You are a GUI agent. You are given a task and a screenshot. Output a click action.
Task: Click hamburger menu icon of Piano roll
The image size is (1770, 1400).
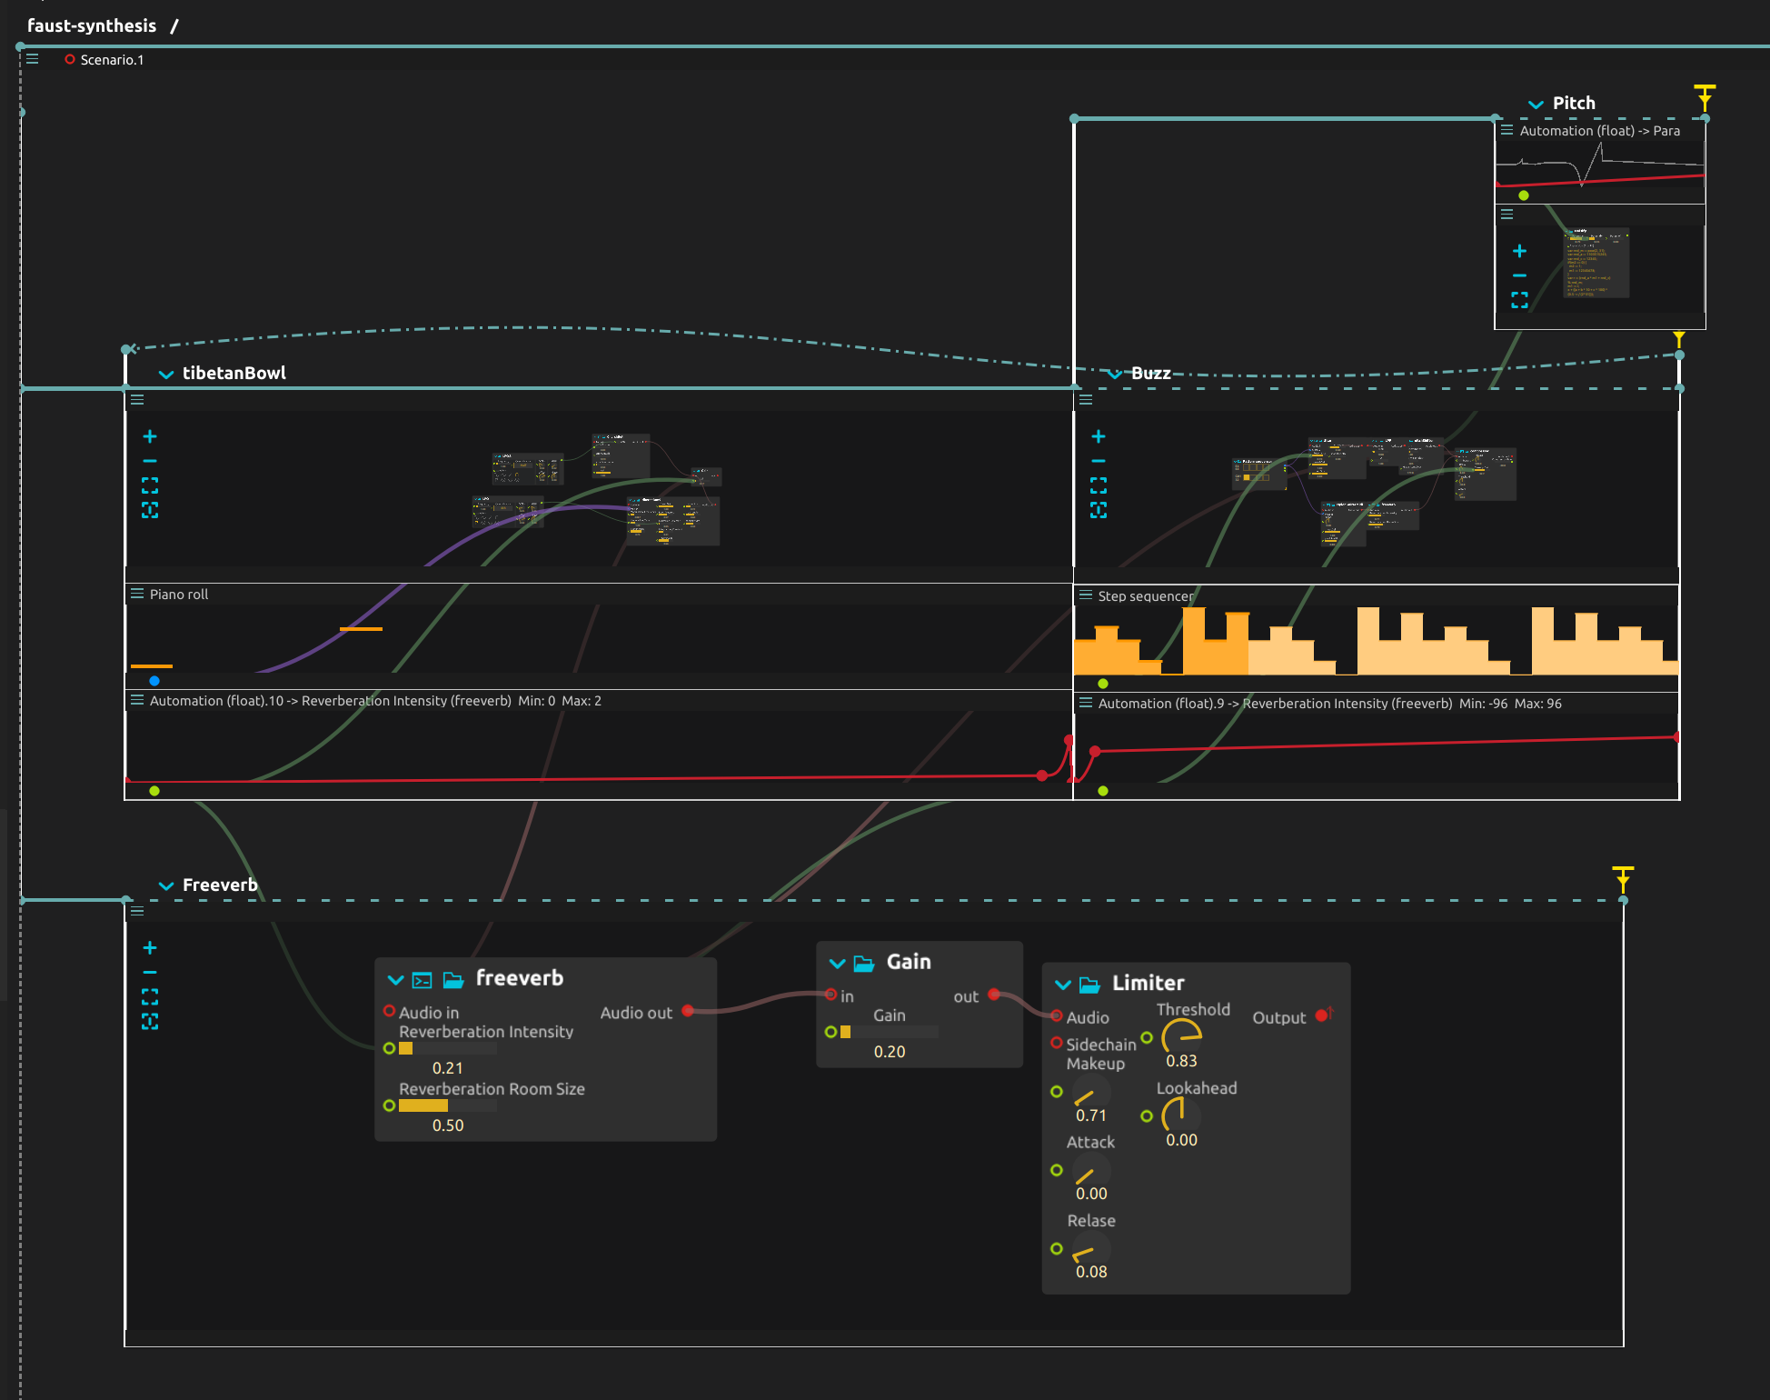(x=137, y=594)
